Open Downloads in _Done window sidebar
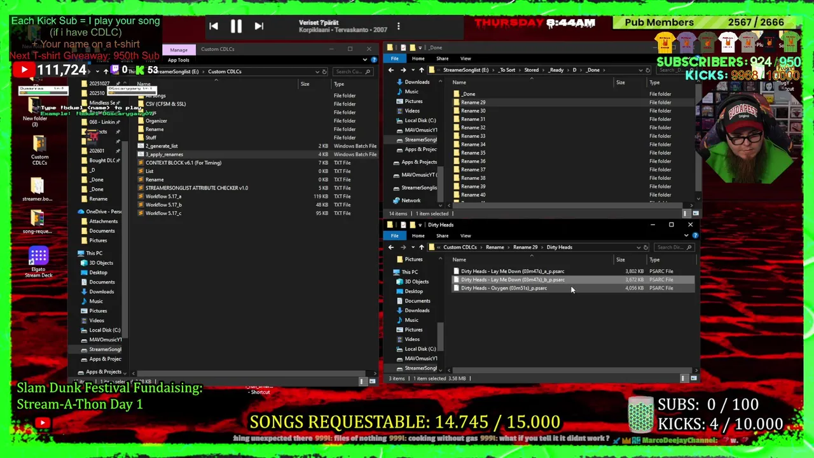This screenshot has height=458, width=814. pyautogui.click(x=417, y=82)
